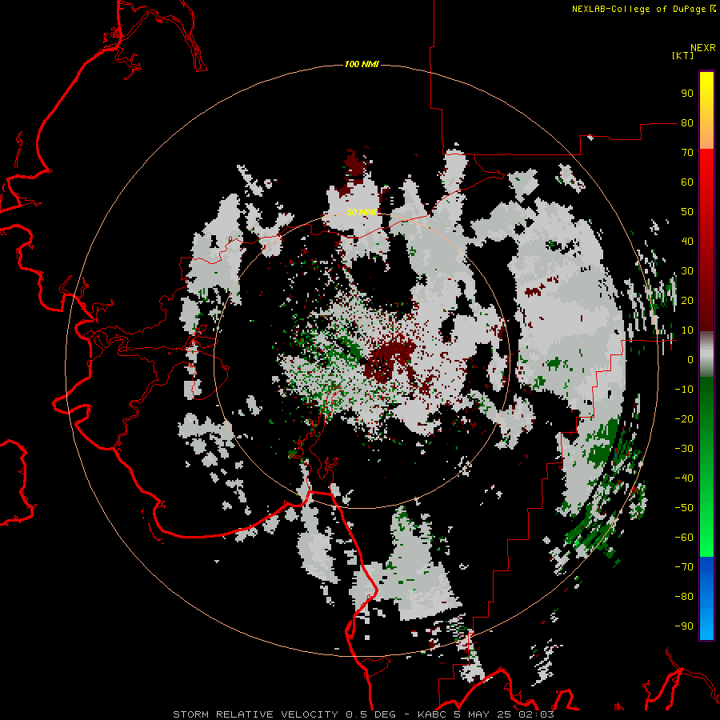Select the 30 value on the velocity scale
This screenshot has height=720, width=720.
tap(687, 271)
